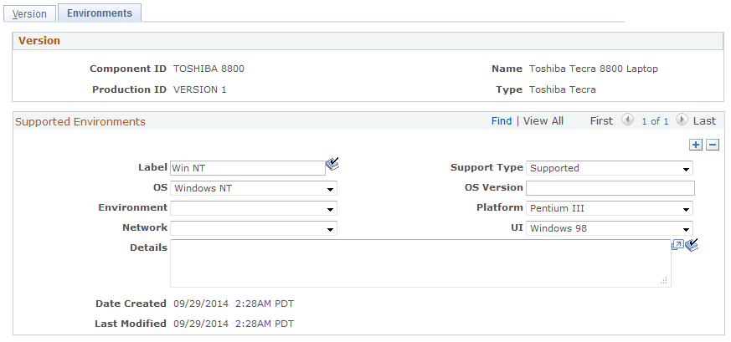Switch to the Version tab
The height and width of the screenshot is (342, 731).
click(29, 13)
